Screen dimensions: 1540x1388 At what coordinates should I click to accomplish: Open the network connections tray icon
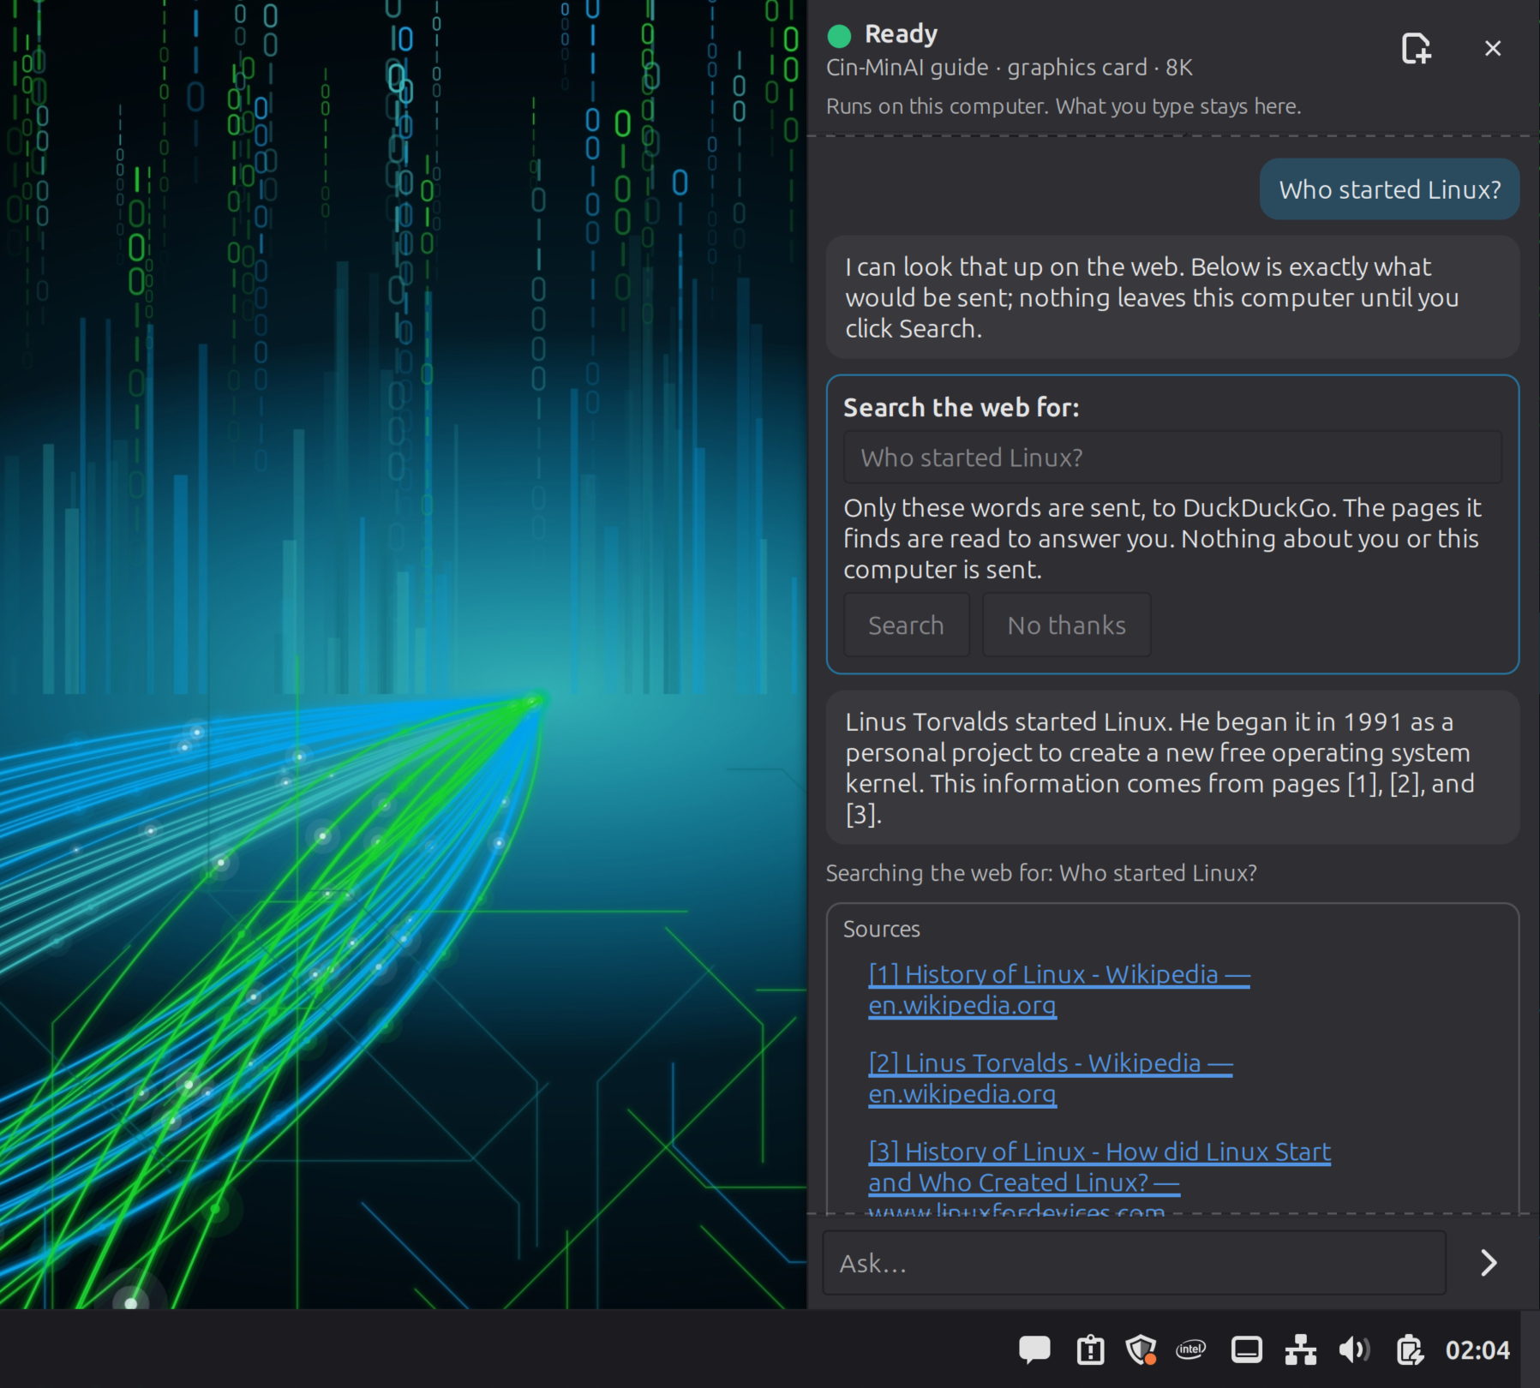click(1300, 1350)
